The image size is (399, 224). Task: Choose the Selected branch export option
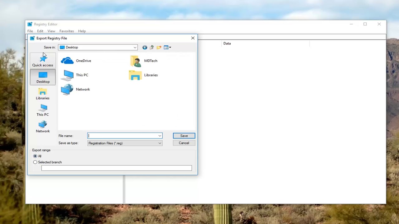tap(35, 162)
